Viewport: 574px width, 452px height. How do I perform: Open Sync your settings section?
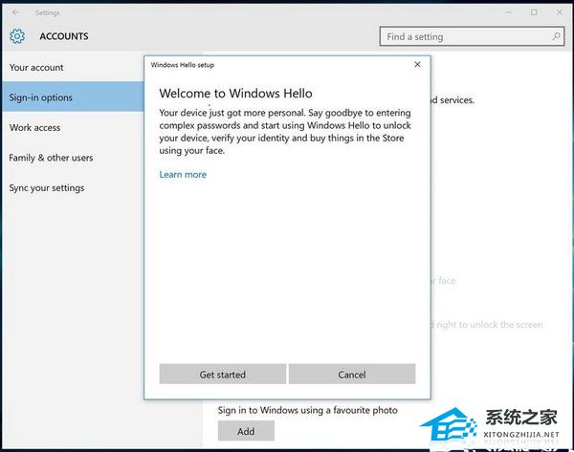[x=73, y=187]
